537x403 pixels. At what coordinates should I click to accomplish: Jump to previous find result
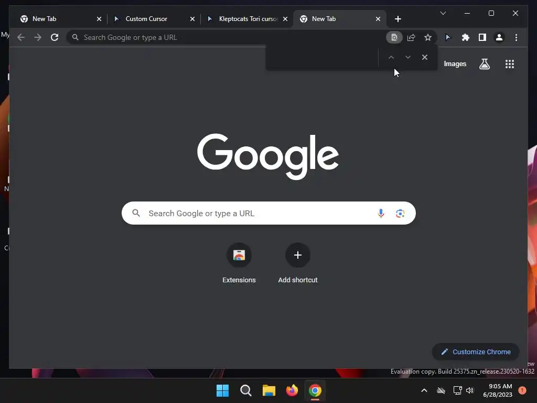391,57
